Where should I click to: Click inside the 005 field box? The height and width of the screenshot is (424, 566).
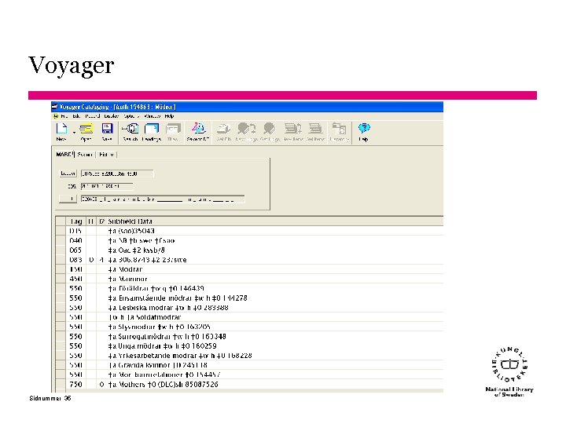107,186
